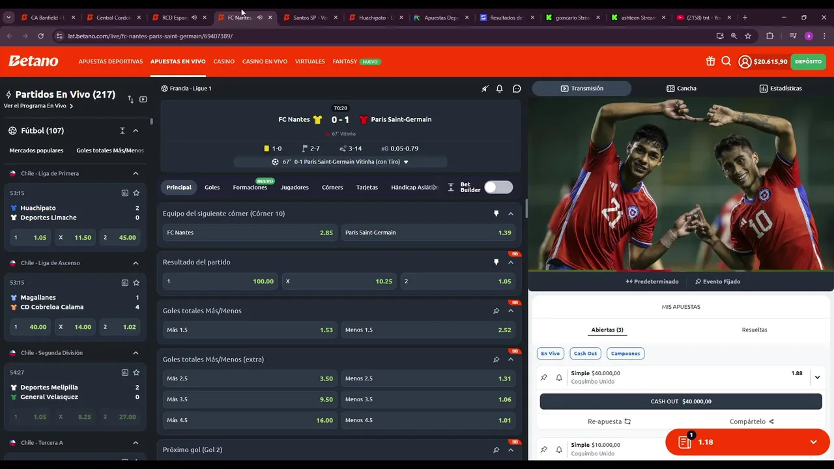Collapse Chile - Tercera A league
Screen dimensions: 834x469
(x=136, y=443)
